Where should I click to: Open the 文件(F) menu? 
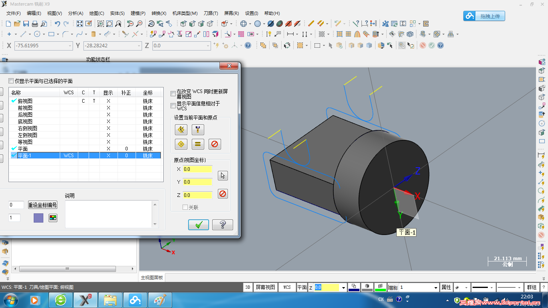(x=14, y=13)
